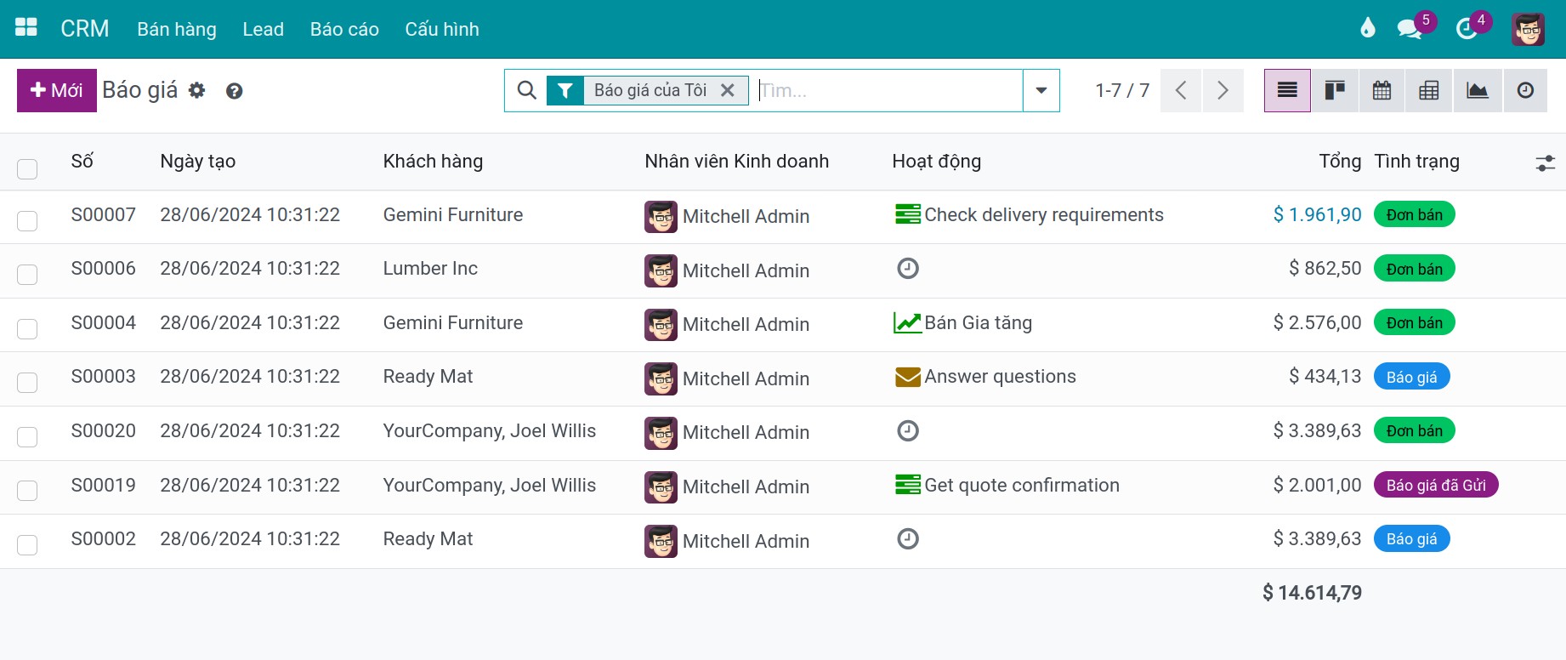Open the conversations chat icon
This screenshot has height=660, width=1566.
1410,29
